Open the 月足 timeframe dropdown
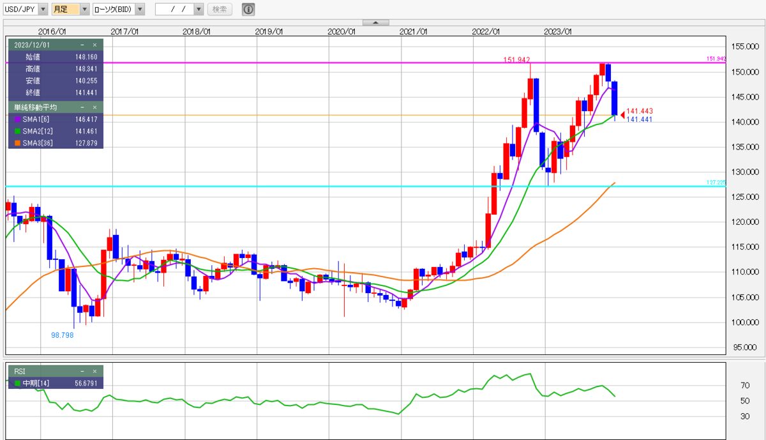Viewport: 766px width, 440px height. 84,10
